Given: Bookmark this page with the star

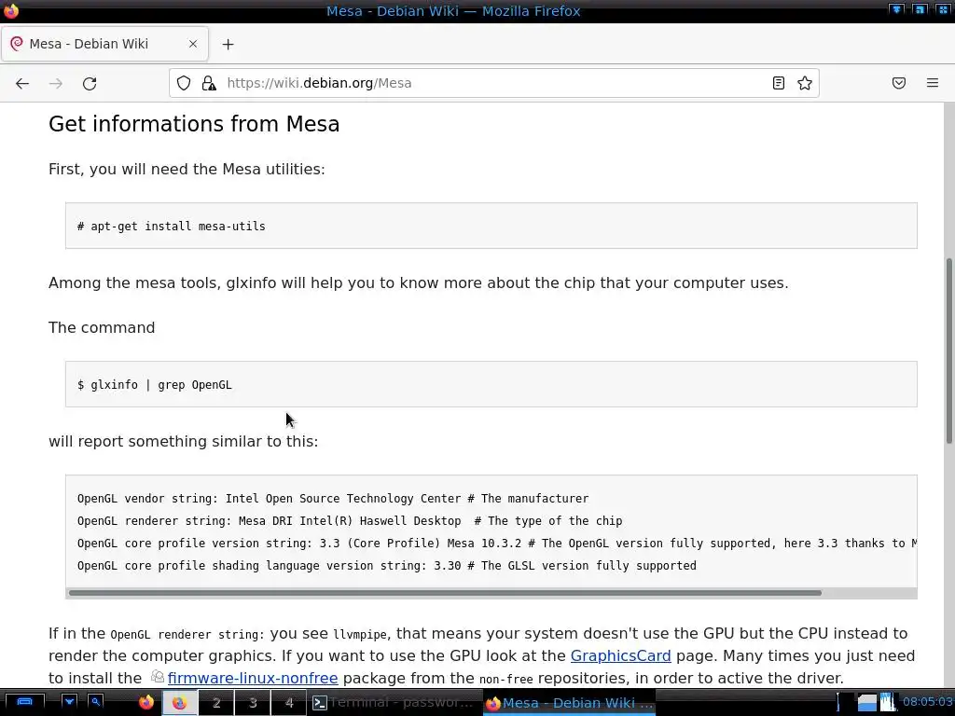Looking at the screenshot, I should pos(805,83).
